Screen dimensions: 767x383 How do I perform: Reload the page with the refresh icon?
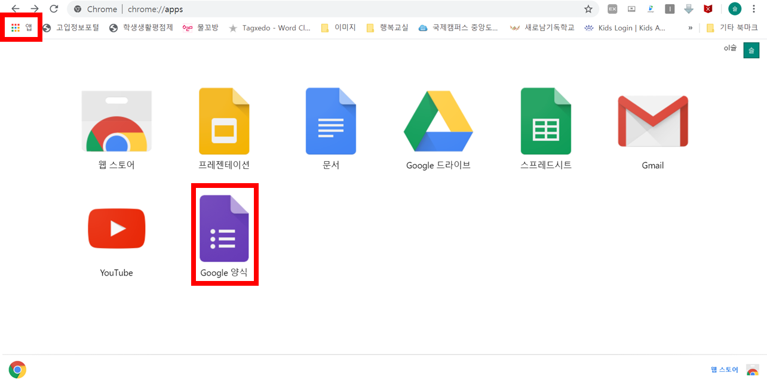pyautogui.click(x=54, y=9)
